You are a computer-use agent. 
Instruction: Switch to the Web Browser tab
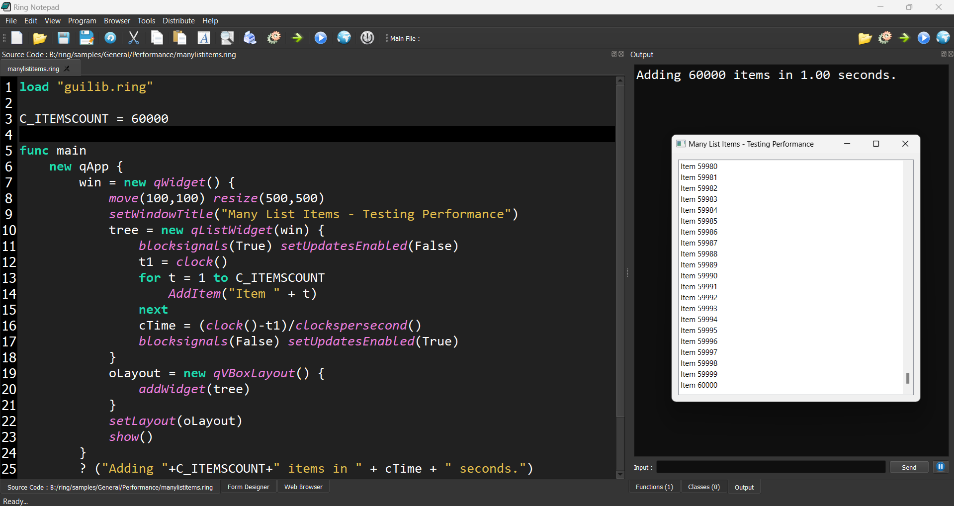tap(303, 487)
